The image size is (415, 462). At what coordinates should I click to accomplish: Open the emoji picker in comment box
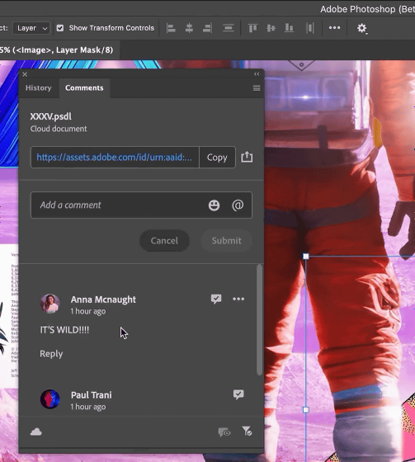(214, 205)
